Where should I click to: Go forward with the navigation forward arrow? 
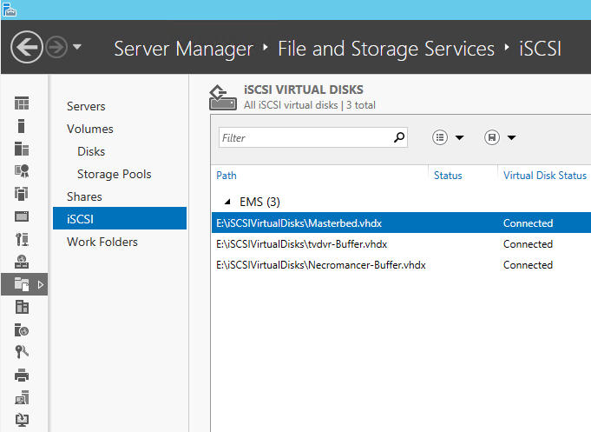(x=56, y=47)
